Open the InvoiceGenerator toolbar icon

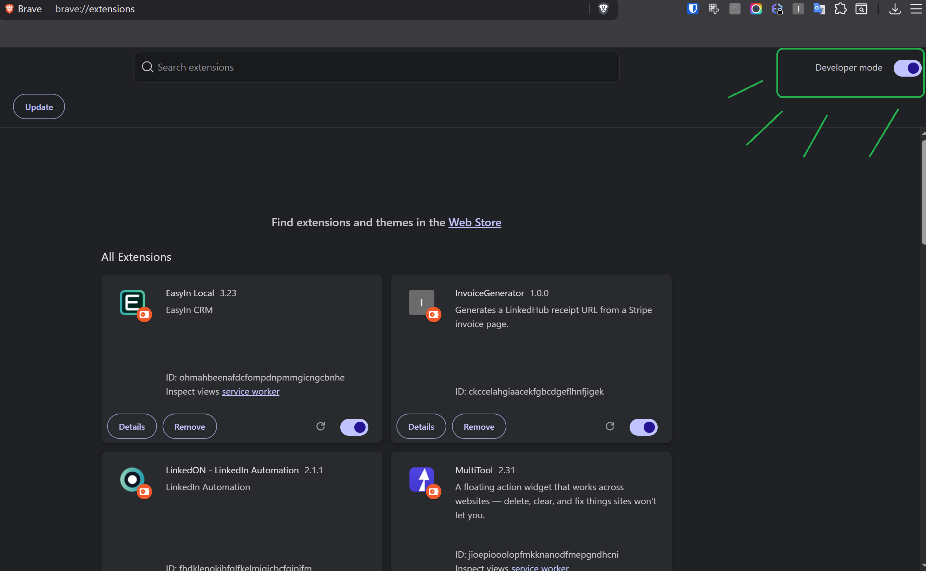798,9
